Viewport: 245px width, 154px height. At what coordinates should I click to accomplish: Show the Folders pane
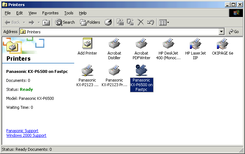[x=90, y=22]
